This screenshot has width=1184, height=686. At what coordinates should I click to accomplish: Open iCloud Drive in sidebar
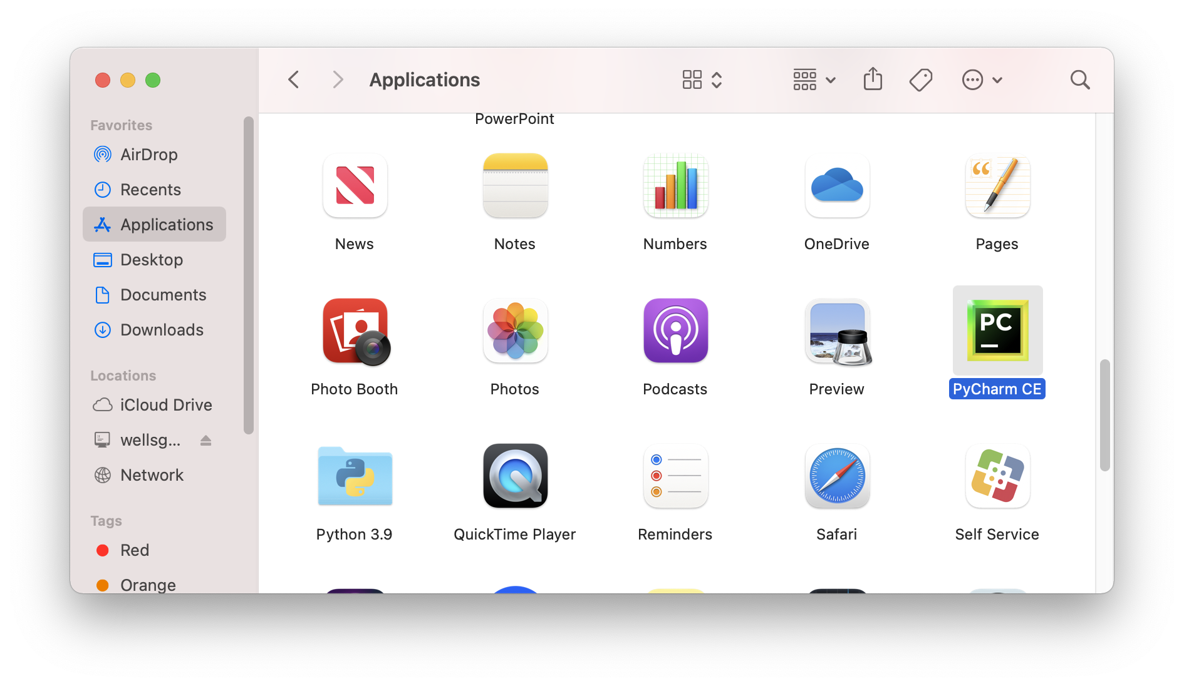165,405
